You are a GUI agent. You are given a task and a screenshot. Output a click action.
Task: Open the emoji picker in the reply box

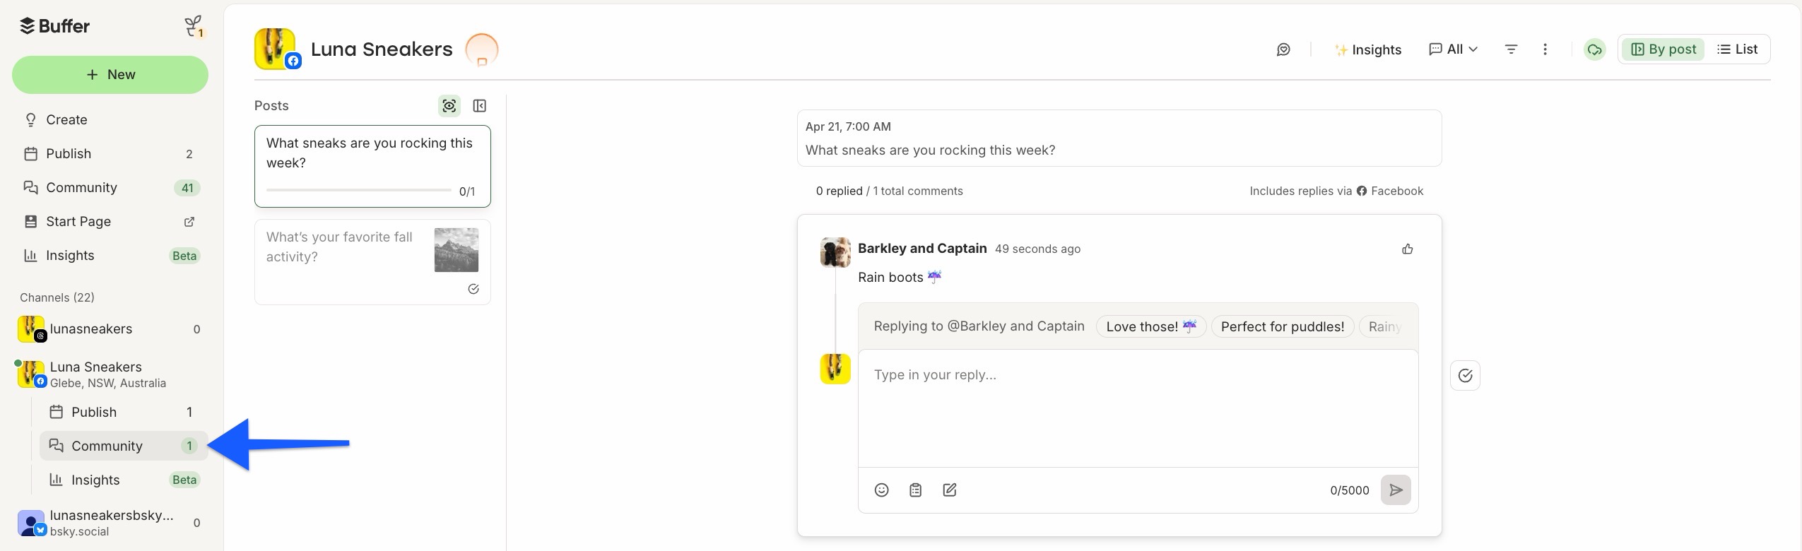[881, 490]
